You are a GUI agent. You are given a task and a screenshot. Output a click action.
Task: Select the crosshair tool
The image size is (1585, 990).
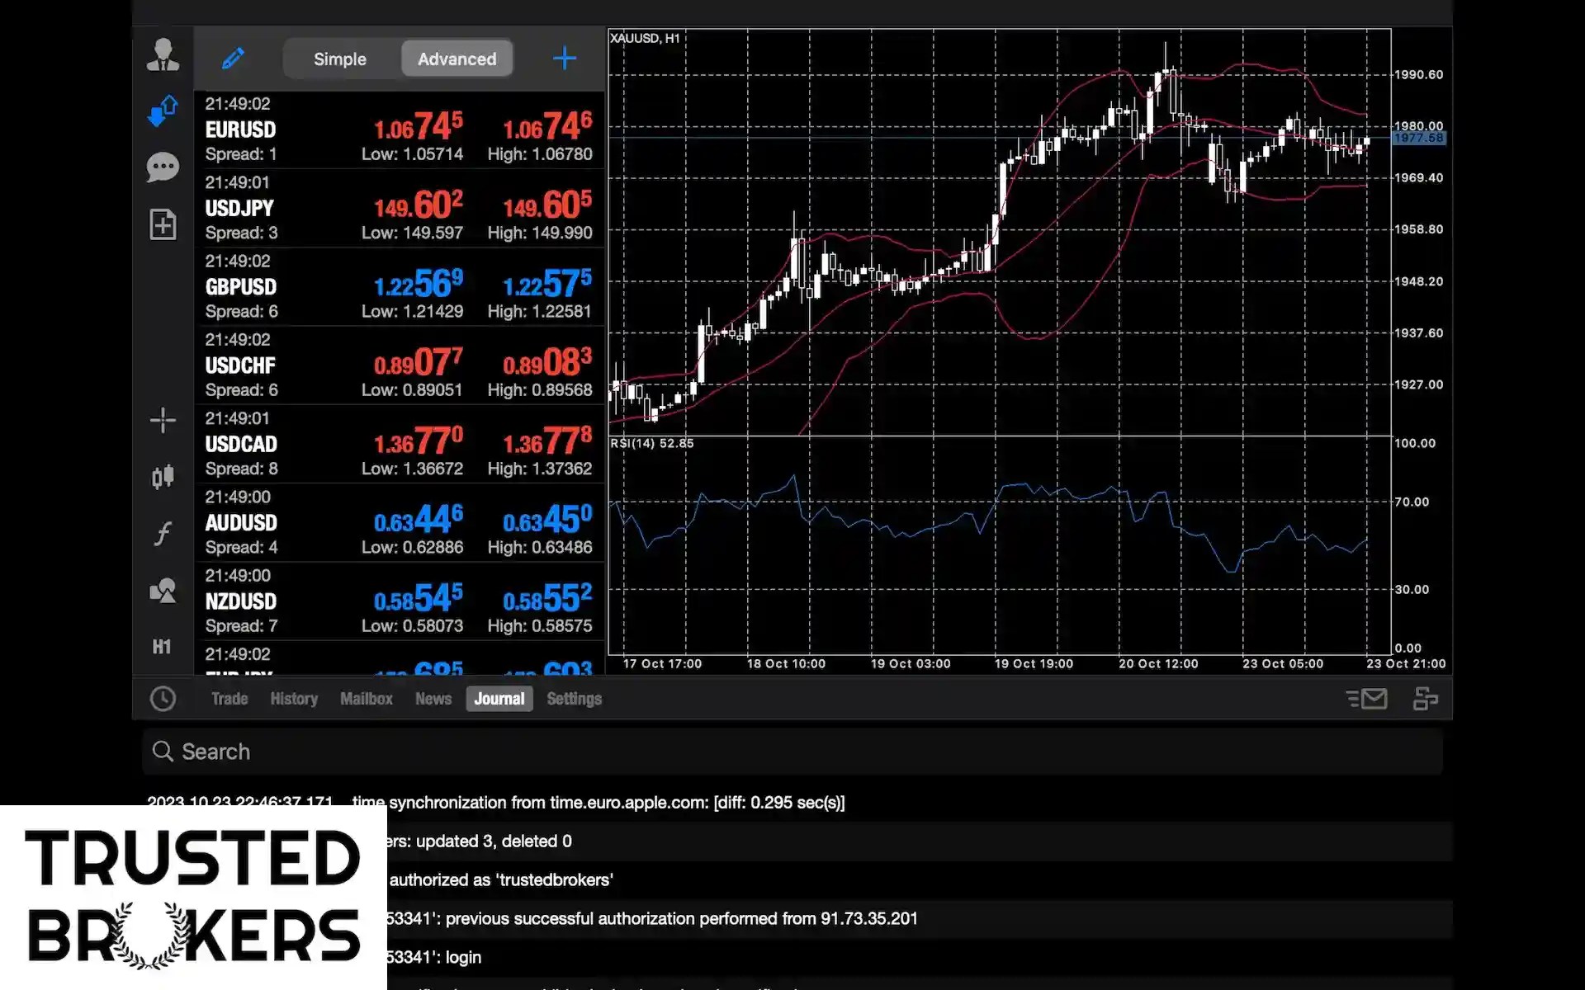pyautogui.click(x=163, y=420)
